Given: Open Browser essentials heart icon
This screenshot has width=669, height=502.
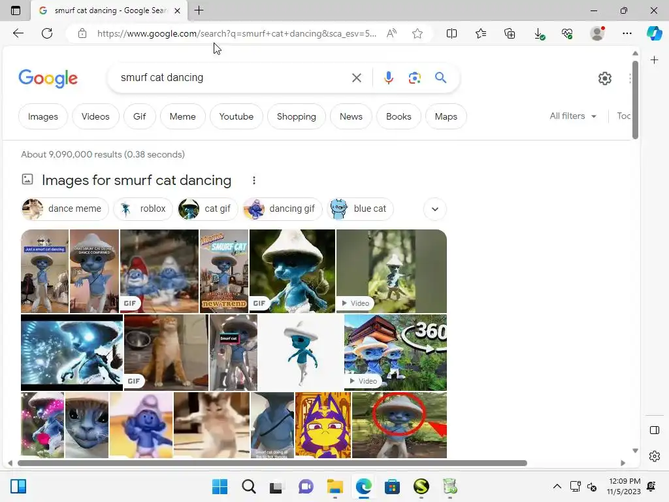Looking at the screenshot, I should (567, 33).
